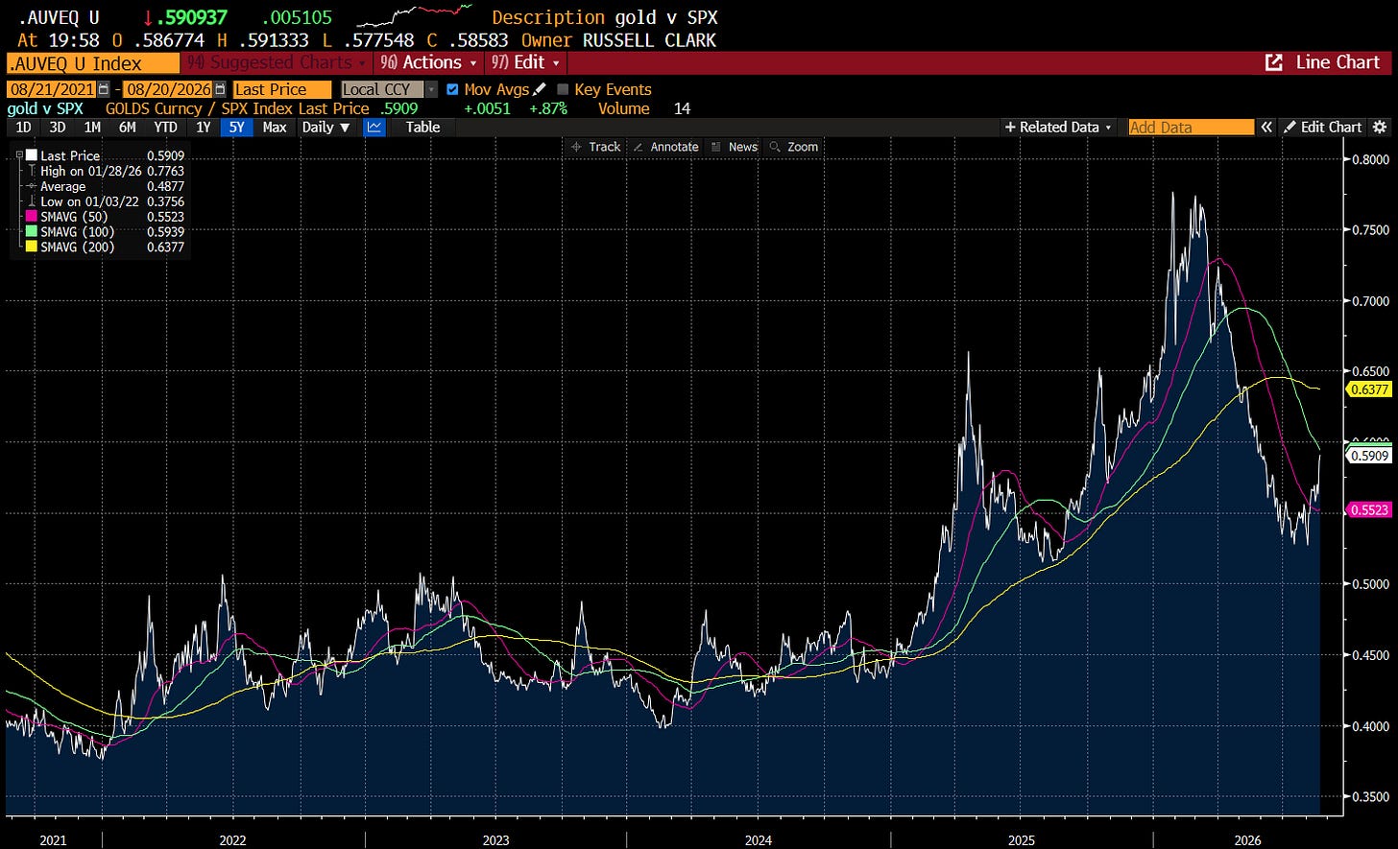Click the '2023' x-axis year label
The width and height of the screenshot is (1398, 849).
[x=495, y=841]
